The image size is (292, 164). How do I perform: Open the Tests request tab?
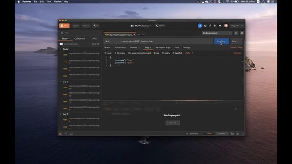pos(177,47)
